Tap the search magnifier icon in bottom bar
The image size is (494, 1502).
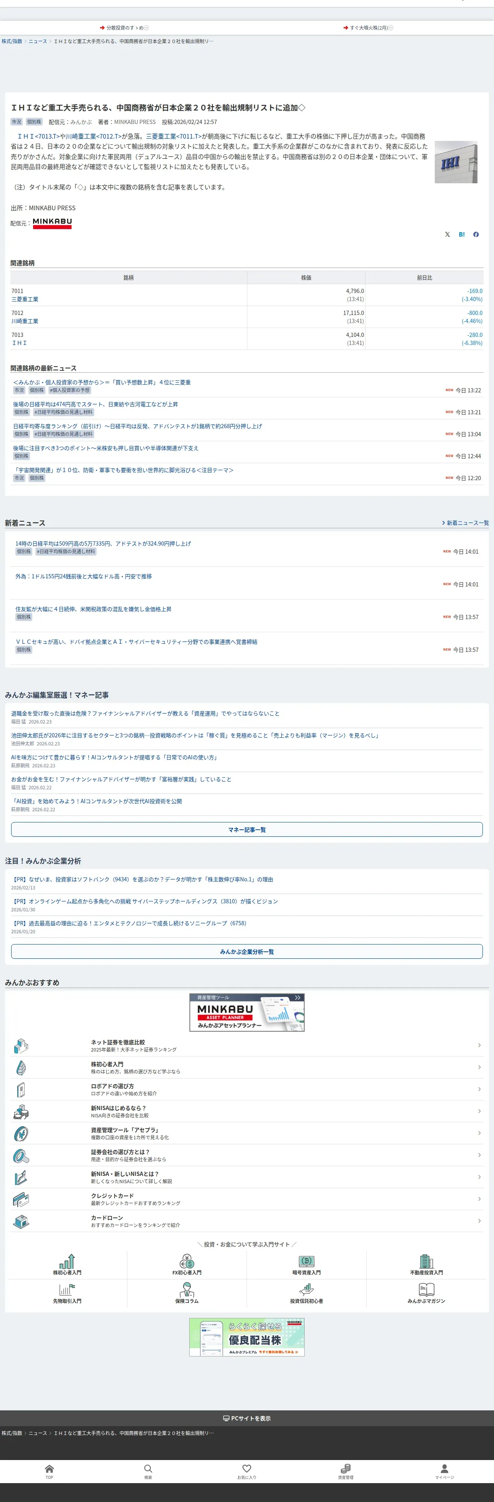148,1468
